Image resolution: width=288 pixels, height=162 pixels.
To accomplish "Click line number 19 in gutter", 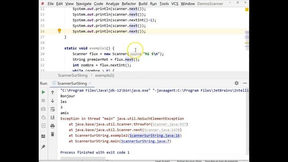I will point(42,48).
